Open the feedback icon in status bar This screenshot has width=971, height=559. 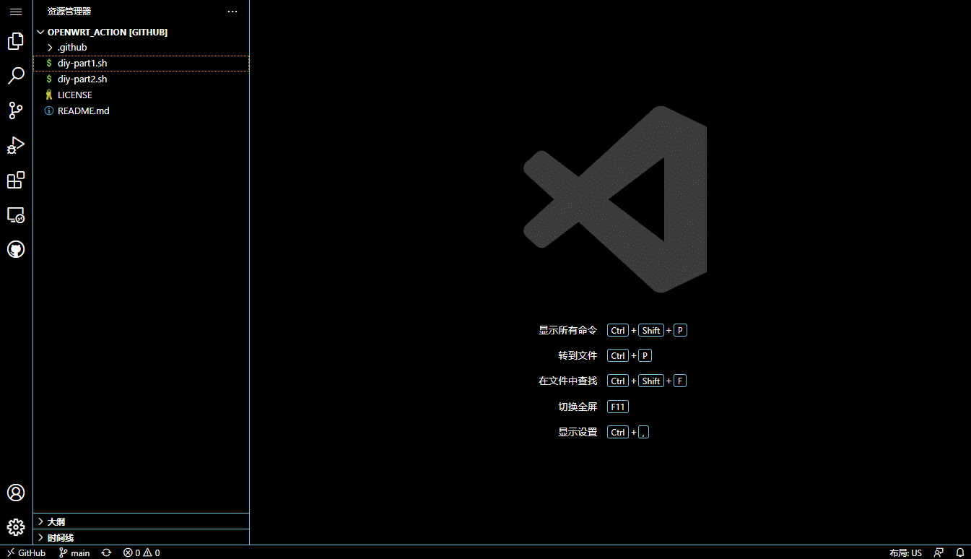coord(939,552)
